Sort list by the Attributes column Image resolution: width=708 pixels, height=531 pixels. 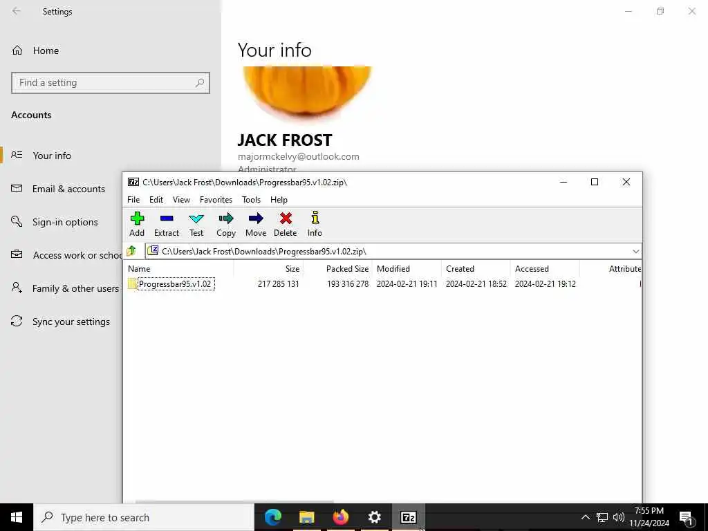[611, 269]
